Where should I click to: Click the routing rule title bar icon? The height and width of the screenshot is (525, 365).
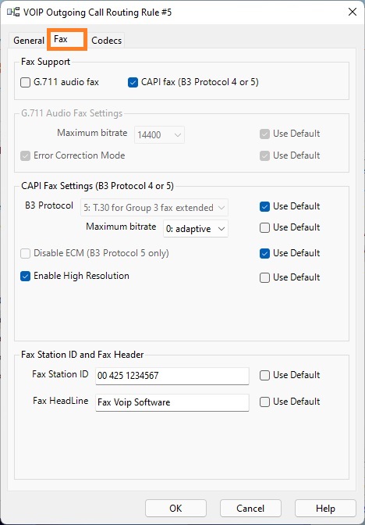[x=13, y=12]
